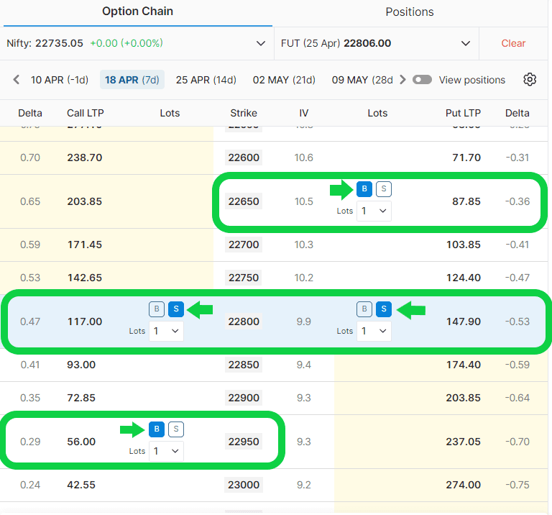The image size is (552, 515).
Task: Expand the Nifty index dropdown
Action: pos(261,43)
